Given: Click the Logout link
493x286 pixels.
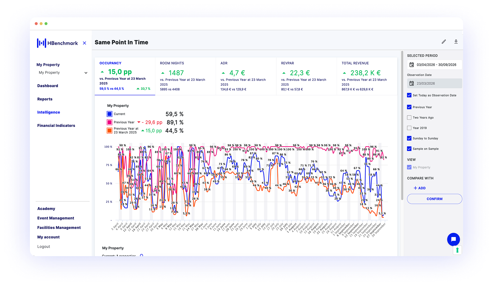Looking at the screenshot, I should [44, 247].
